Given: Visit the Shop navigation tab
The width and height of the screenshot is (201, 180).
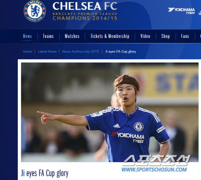Looking at the screenshot, I should coord(166,36).
